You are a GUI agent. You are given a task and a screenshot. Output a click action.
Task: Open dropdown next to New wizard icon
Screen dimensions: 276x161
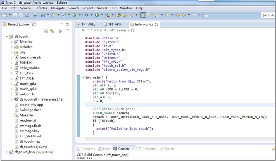tap(10, 15)
